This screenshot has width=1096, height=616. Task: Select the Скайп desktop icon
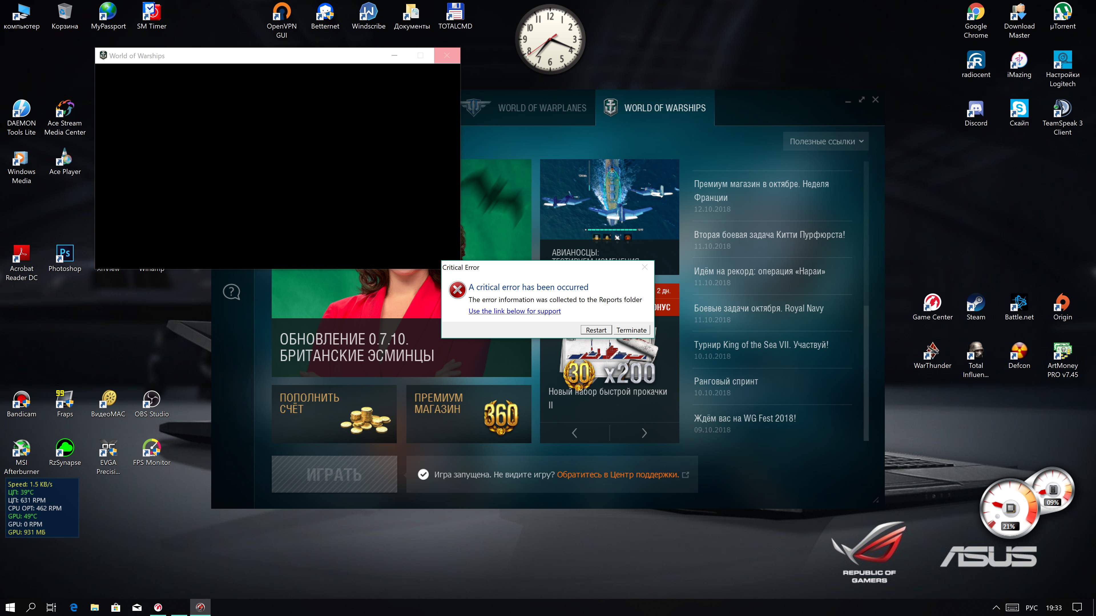point(1019,114)
